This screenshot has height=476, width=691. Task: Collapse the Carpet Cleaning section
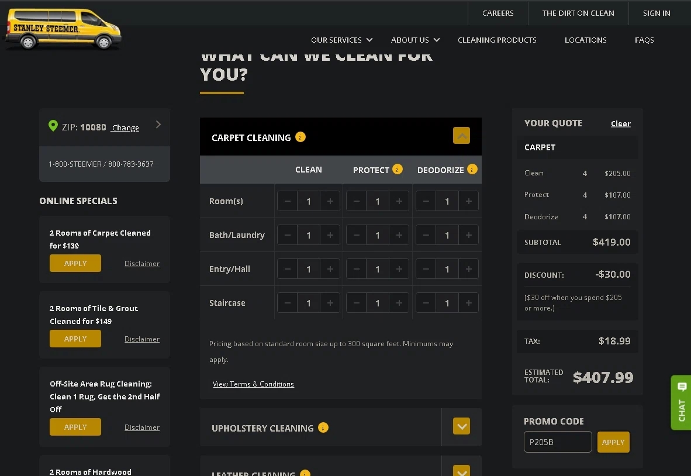click(x=461, y=135)
